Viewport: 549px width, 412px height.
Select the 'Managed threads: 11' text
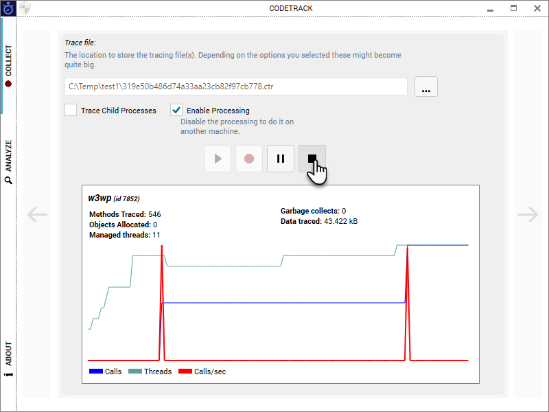125,235
